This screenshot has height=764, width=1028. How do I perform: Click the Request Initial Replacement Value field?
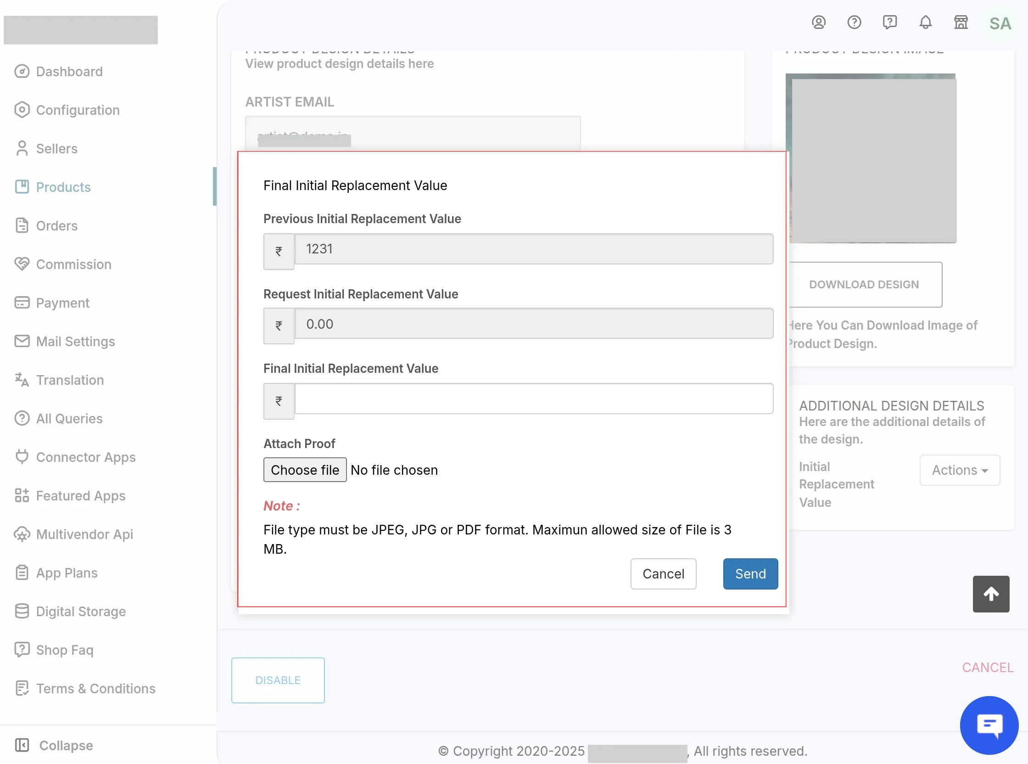click(x=534, y=324)
